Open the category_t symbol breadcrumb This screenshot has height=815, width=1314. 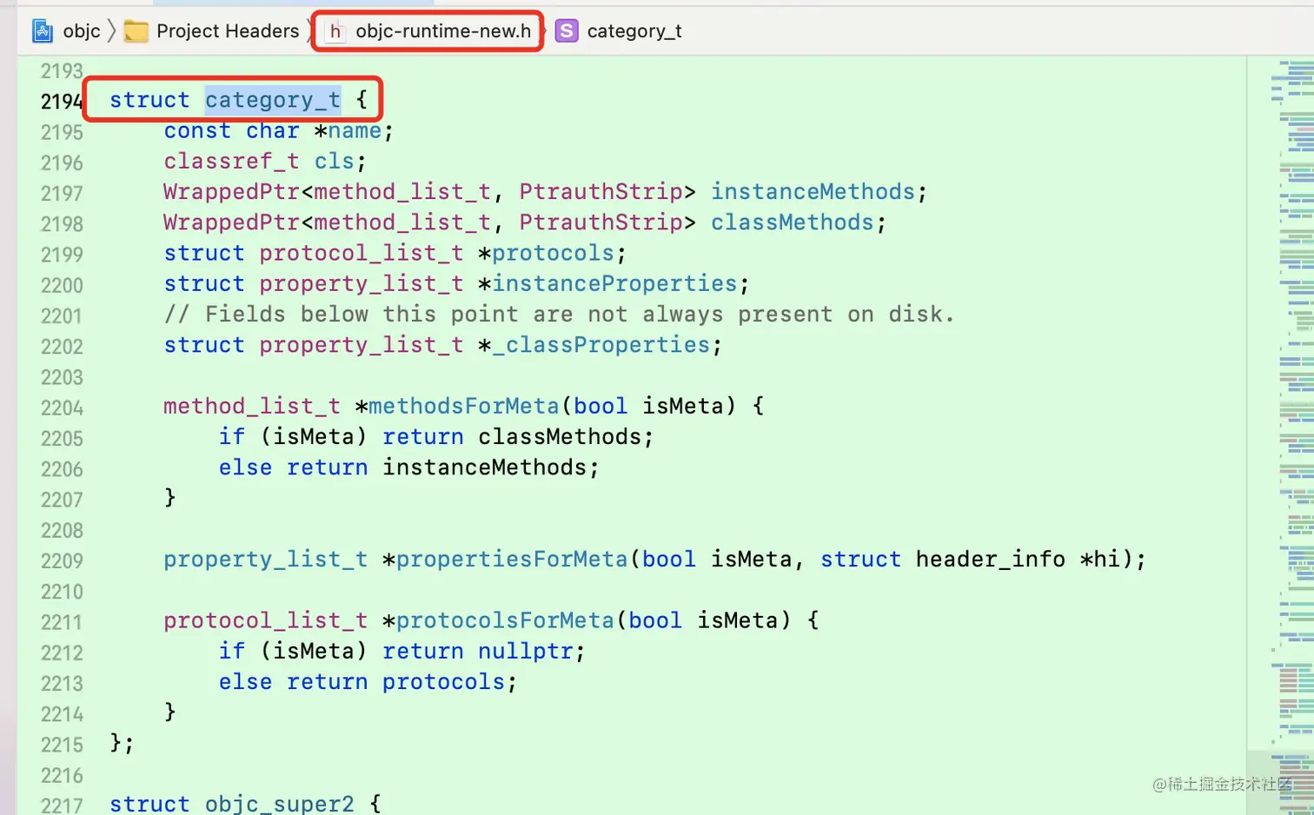[634, 31]
